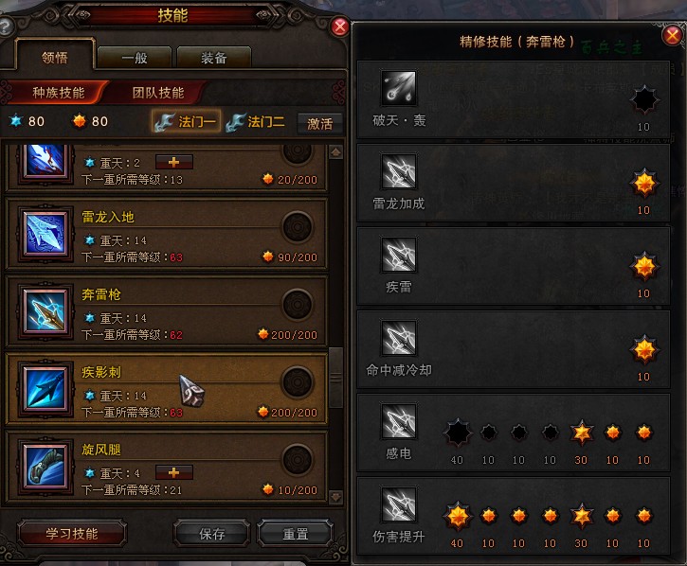Click the skill list scroll-down arrow
The image size is (687, 566).
pos(336,497)
